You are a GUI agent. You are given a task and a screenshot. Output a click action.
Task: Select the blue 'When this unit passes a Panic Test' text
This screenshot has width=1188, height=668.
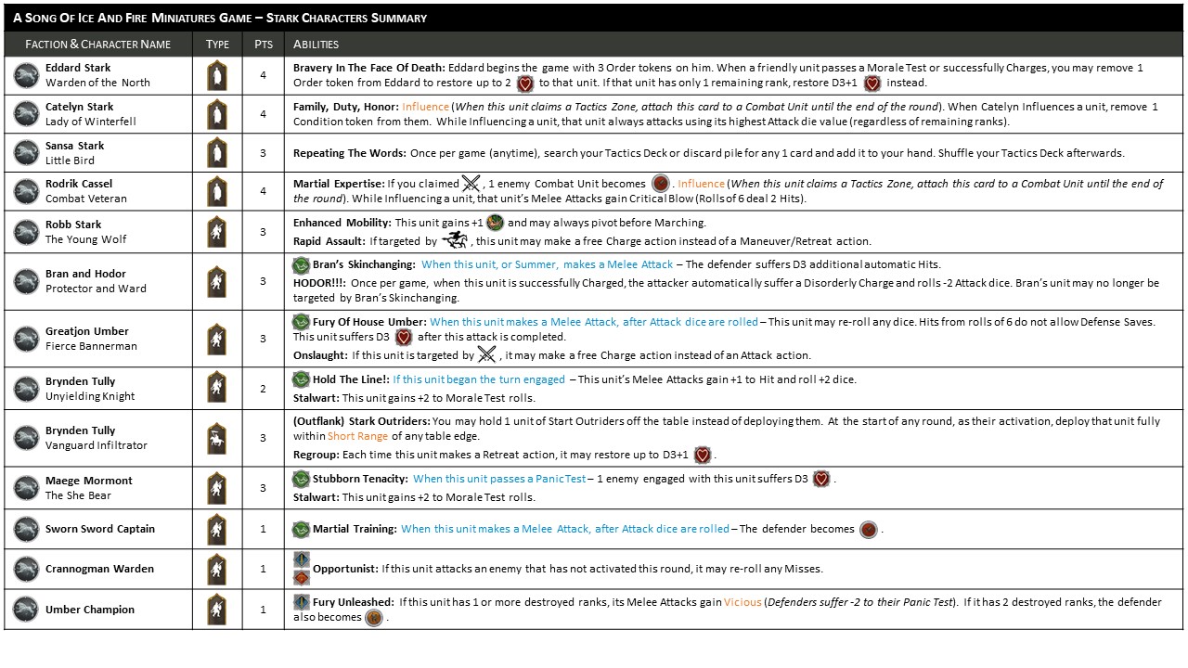[x=499, y=479]
